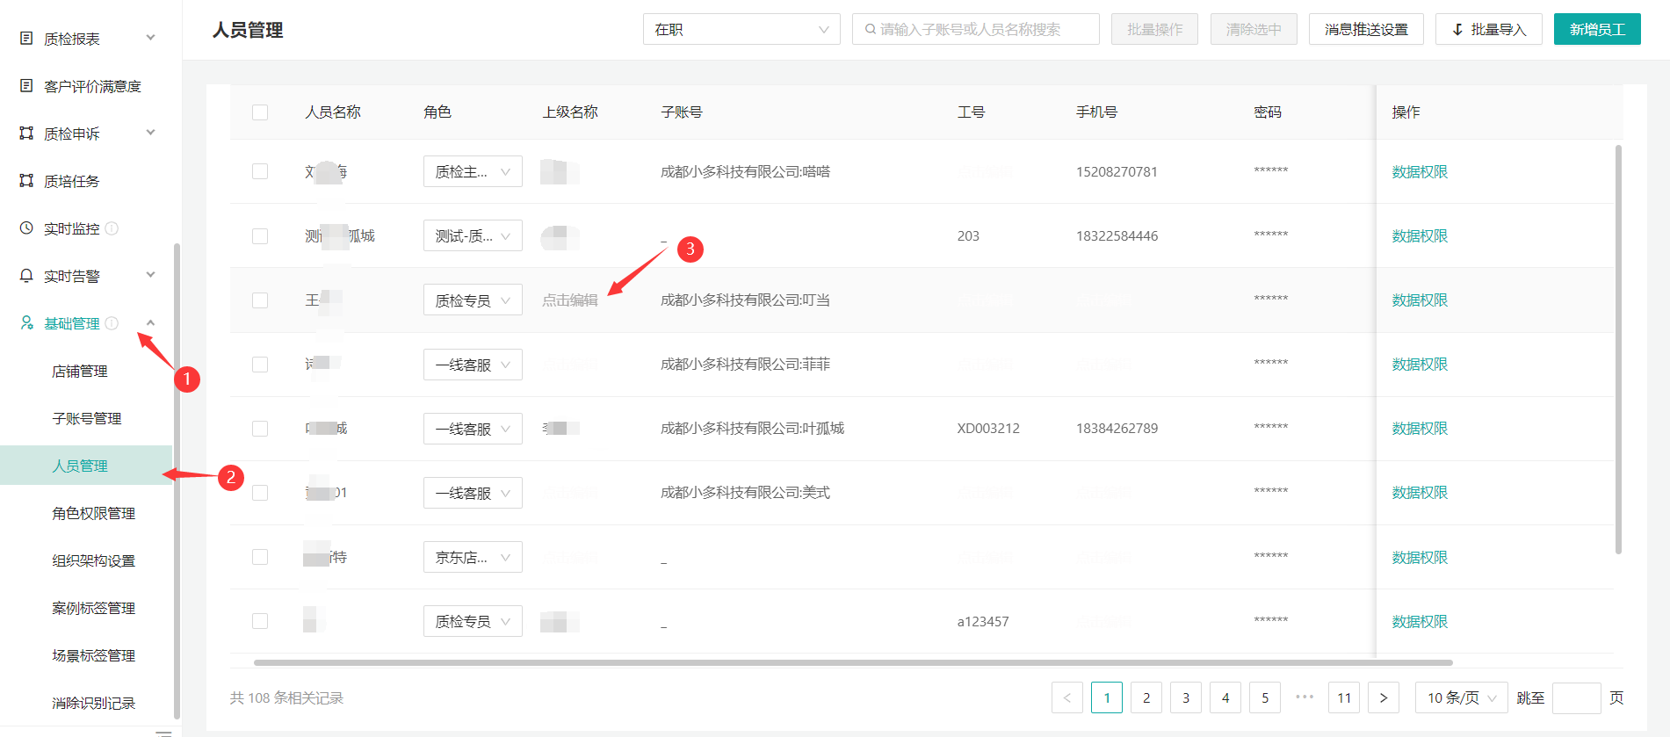The height and width of the screenshot is (737, 1670).
Task: Click the 质检报表 report icon
Action: click(26, 39)
